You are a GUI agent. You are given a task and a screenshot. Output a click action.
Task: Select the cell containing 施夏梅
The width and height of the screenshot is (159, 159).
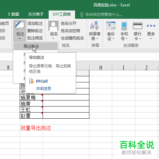pos(31,97)
